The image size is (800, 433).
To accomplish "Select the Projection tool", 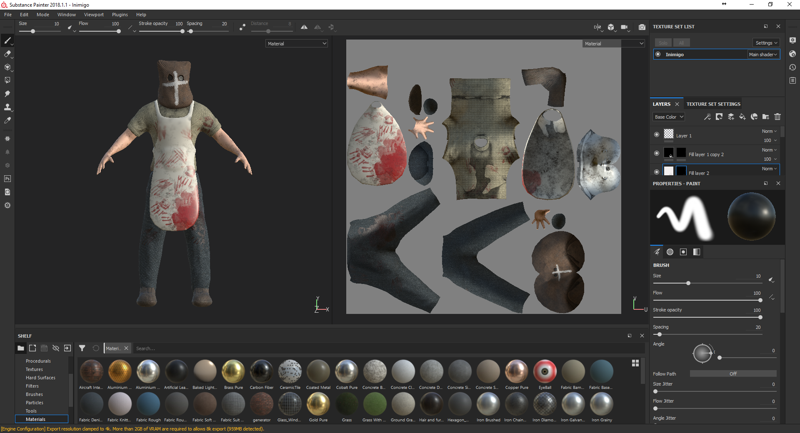I will point(7,67).
